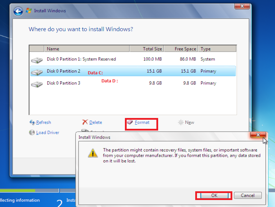275x207 pixels.
Task: Click the 100.0 MB total size value
Action: (153, 59)
